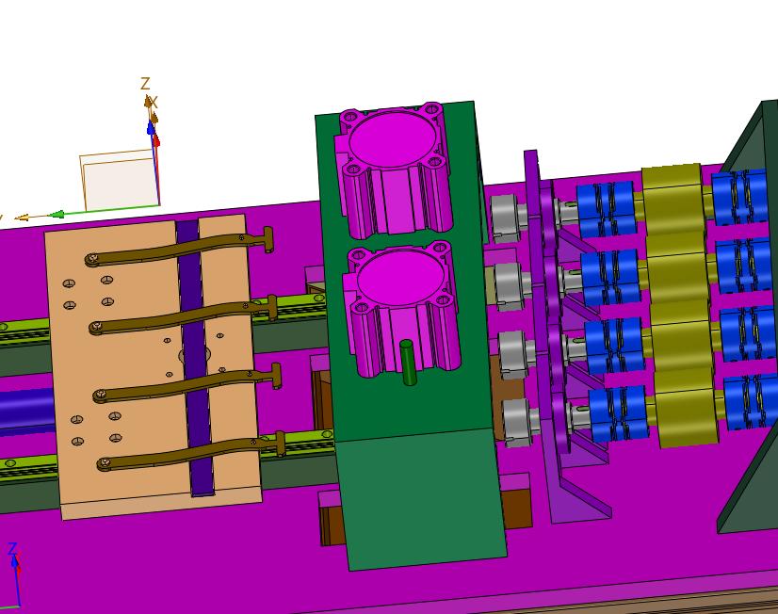Pick the topmost gray cylindrical bushing
Viewport: 778px width, 614px height.
click(504, 218)
